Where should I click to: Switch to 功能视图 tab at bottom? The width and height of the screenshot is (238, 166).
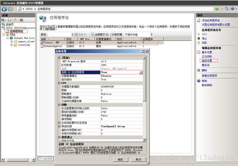pyautogui.click(x=46, y=159)
